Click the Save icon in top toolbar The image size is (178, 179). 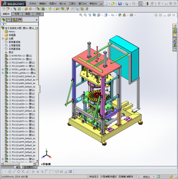coord(120,4)
